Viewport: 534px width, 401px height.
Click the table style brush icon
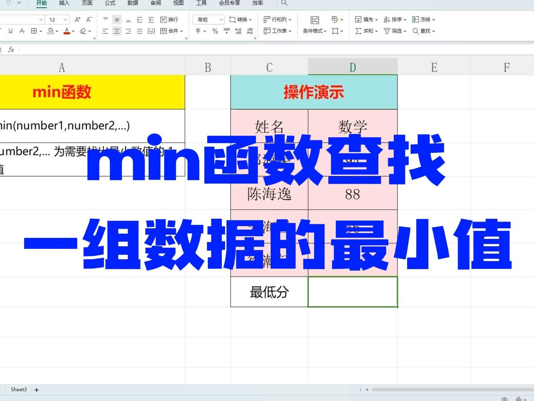click(335, 19)
